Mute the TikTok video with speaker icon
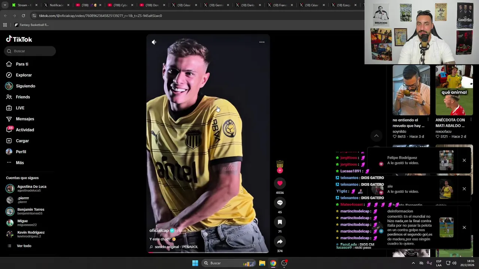Viewport: 479px width, 269px height. click(x=154, y=42)
